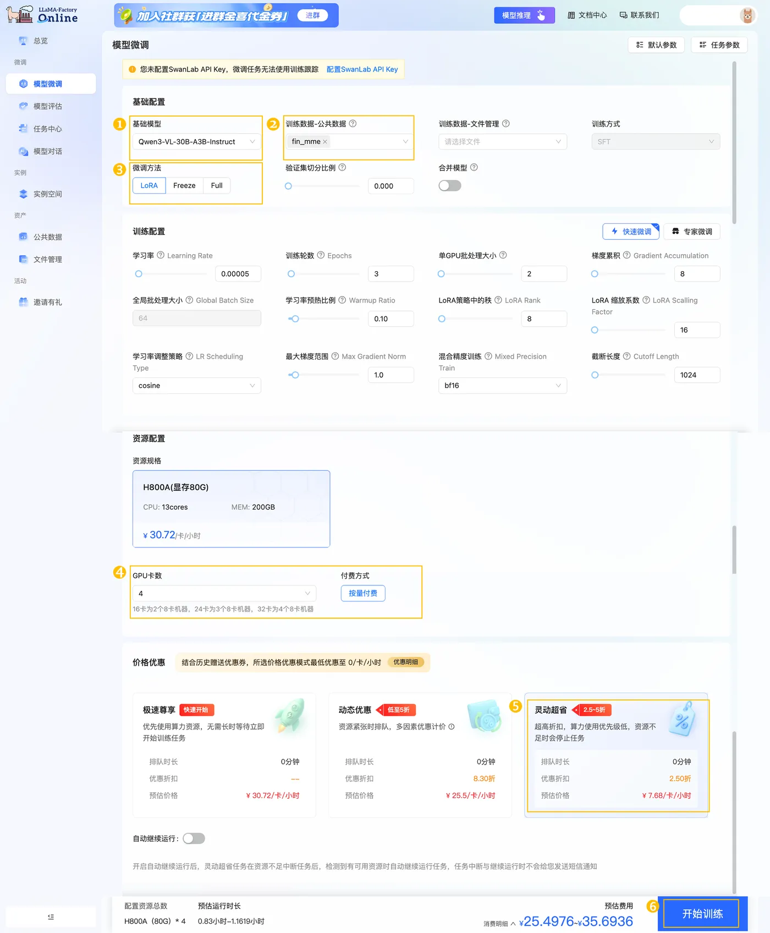The width and height of the screenshot is (770, 933).
Task: Click the Warmup Ratio slider handle
Action: pyautogui.click(x=295, y=319)
